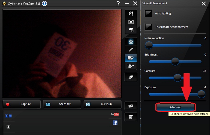Upload to YouTube icon
Viewport: 210px width, 135px height.
115,114
